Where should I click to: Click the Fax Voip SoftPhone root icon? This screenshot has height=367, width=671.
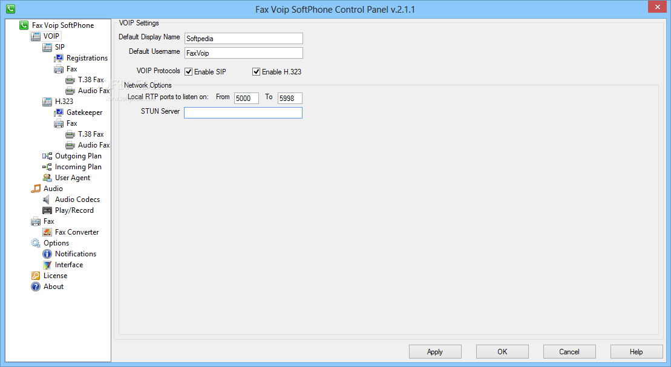(x=24, y=25)
